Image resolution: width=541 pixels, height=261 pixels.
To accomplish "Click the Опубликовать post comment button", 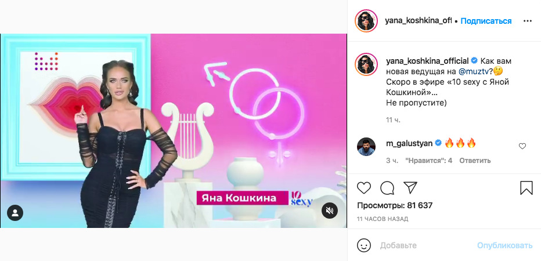I will 505,245.
